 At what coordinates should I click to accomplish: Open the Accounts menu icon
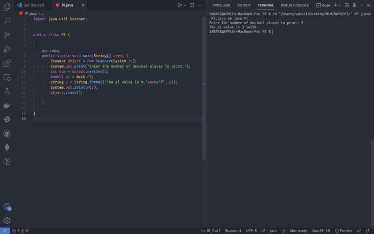(7, 207)
